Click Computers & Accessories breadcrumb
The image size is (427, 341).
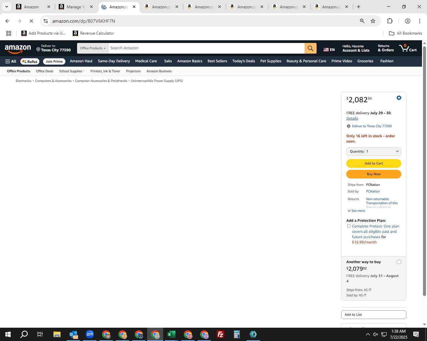click(53, 81)
